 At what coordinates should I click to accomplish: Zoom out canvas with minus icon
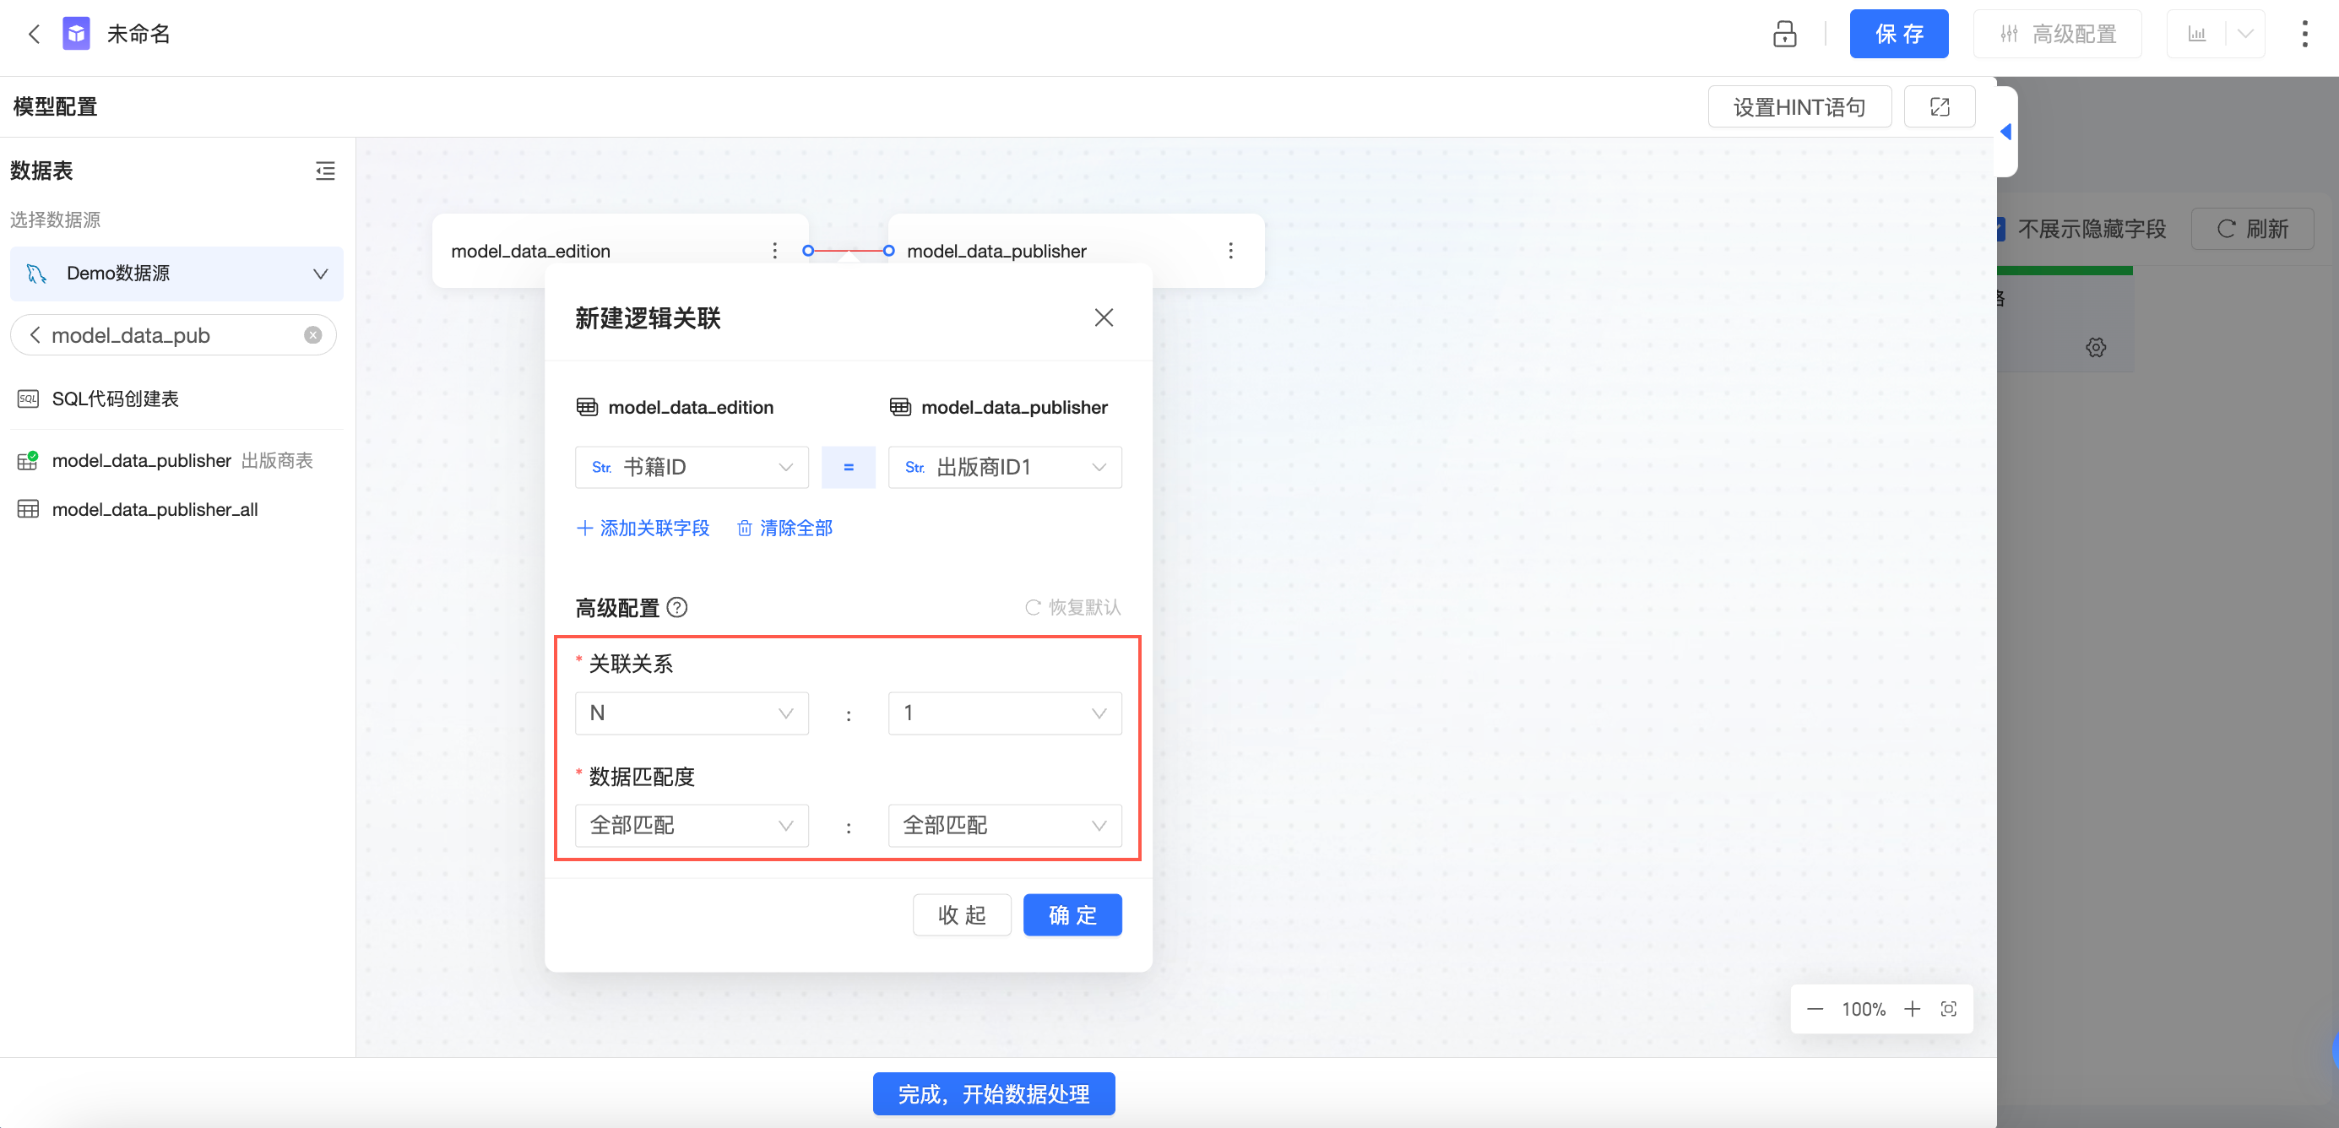click(x=1814, y=1009)
